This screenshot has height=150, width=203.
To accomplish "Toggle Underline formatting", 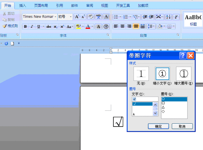I will (x=39, y=27).
